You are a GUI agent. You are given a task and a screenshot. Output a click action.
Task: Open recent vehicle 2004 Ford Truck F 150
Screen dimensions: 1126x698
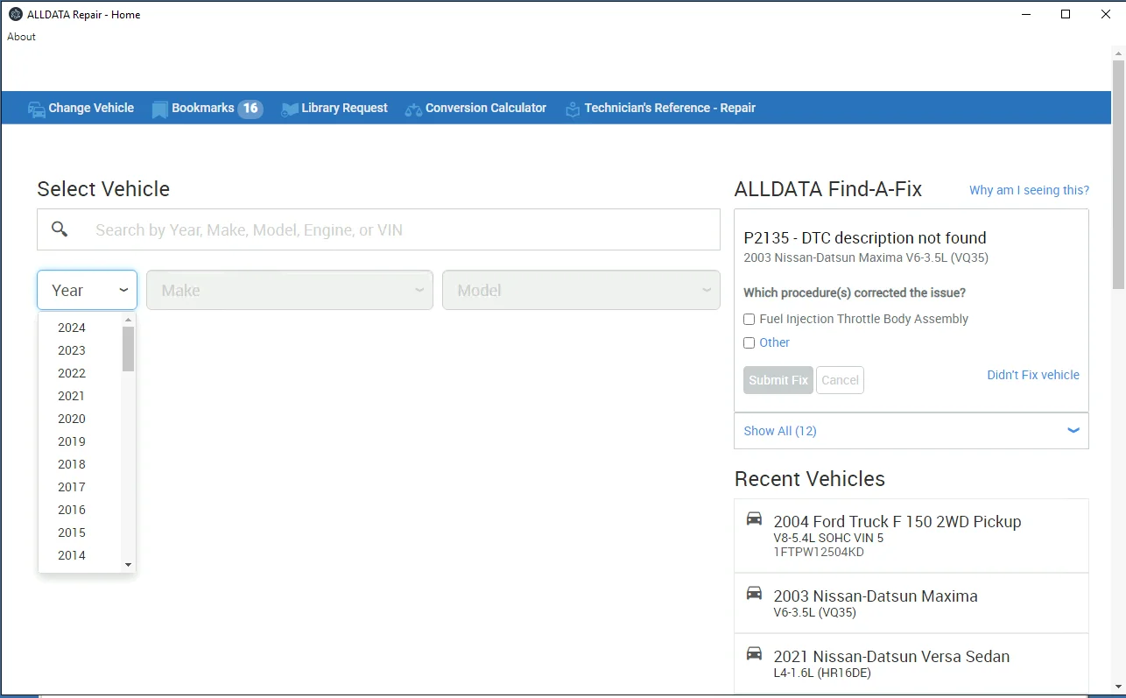911,536
